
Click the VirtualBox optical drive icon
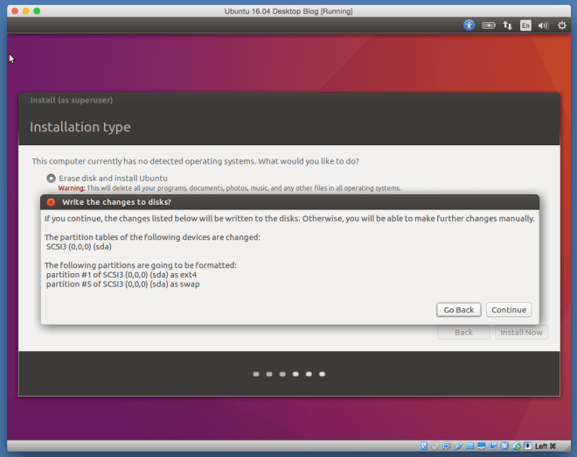tap(436, 446)
